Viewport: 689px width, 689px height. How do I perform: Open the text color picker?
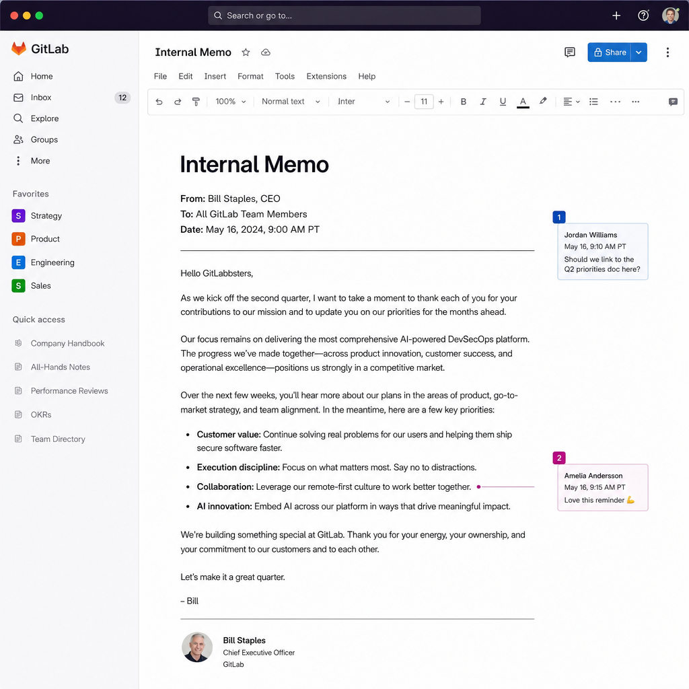(523, 102)
